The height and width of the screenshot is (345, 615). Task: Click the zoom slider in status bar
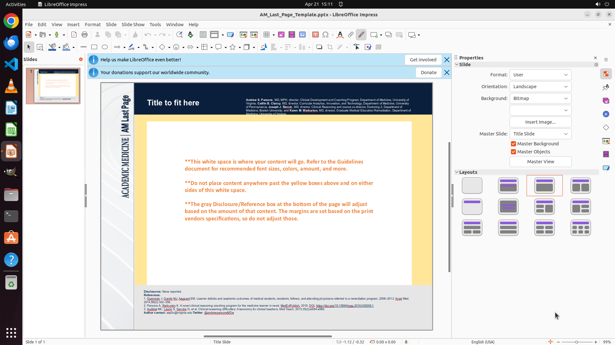point(577,342)
